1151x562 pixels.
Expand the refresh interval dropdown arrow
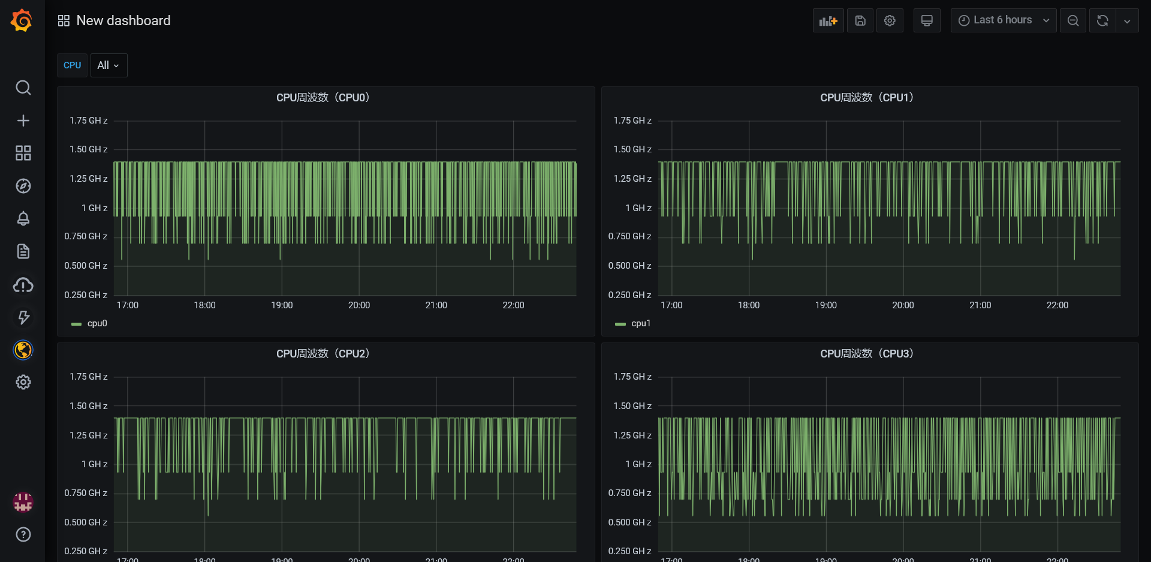1127,21
